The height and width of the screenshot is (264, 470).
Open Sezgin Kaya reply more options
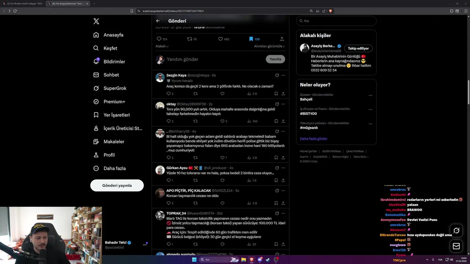click(283, 75)
